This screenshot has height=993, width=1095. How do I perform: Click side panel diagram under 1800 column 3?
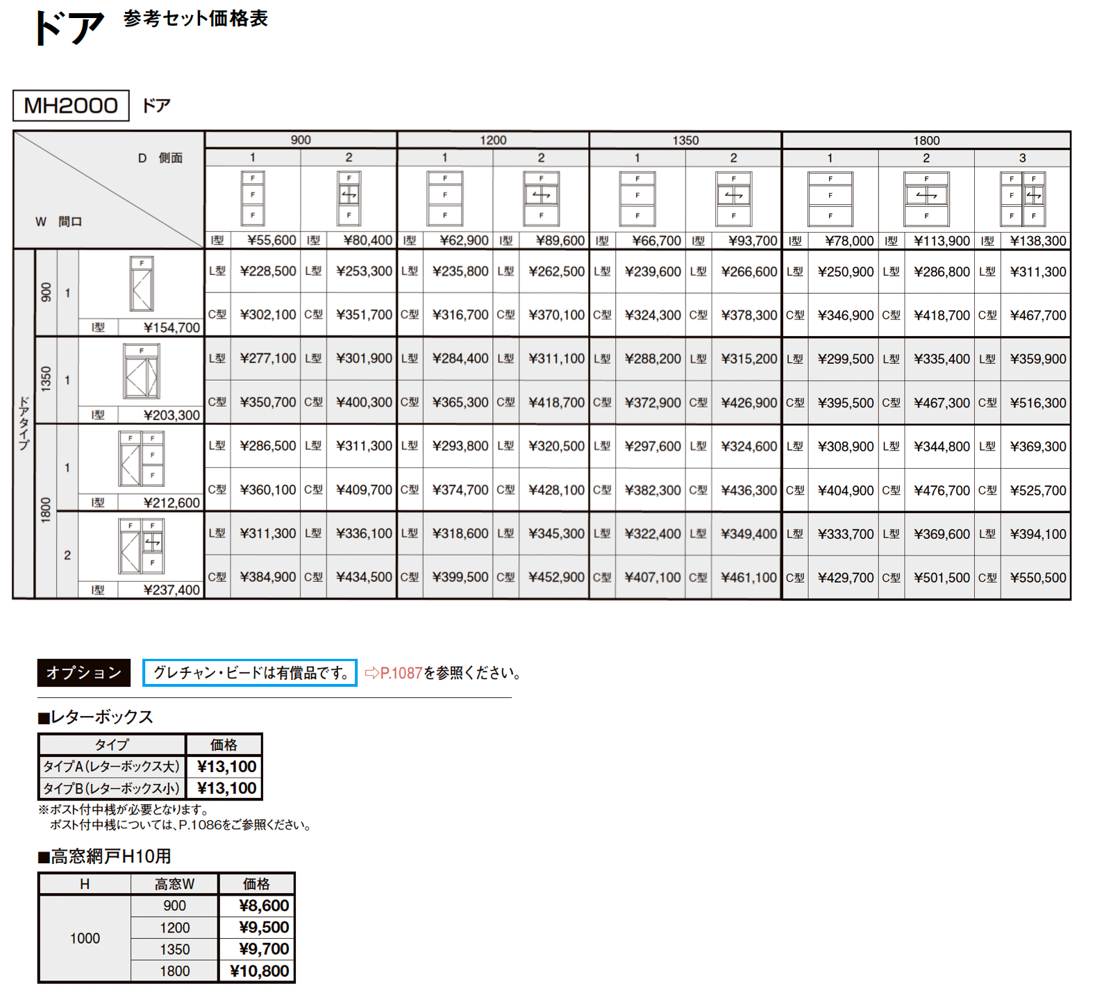click(1022, 199)
